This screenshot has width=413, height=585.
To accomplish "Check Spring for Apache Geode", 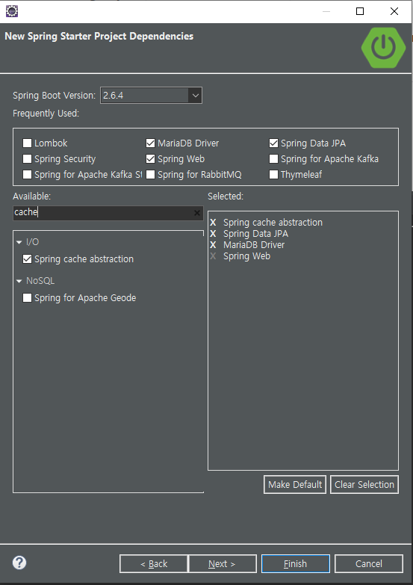I will tap(27, 297).
